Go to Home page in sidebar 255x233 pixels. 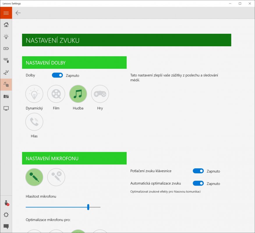(x=6, y=25)
